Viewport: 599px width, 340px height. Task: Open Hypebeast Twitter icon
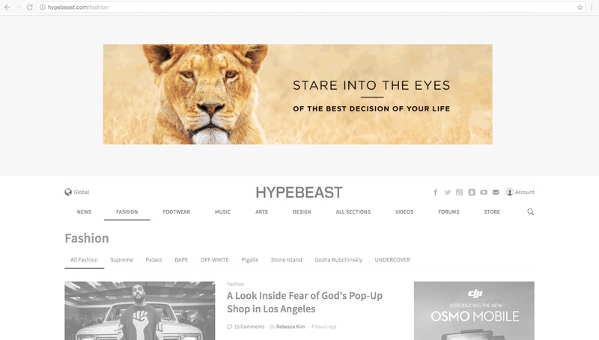[447, 192]
